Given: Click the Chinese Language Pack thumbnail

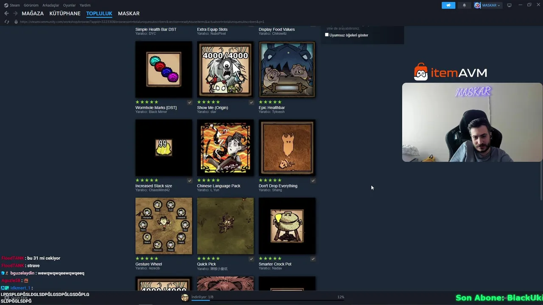Looking at the screenshot, I should click(x=225, y=147).
